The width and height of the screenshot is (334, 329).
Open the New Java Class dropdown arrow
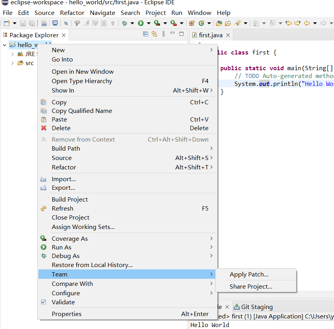[x=209, y=23]
